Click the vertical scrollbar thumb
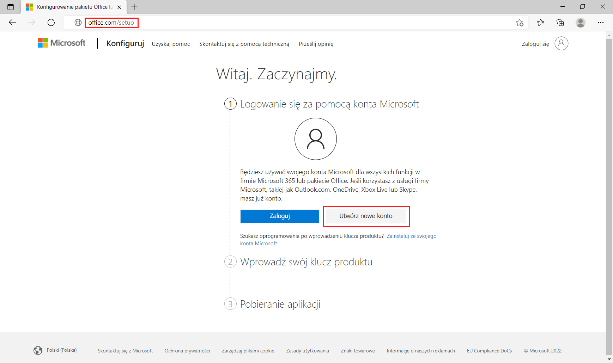This screenshot has width=613, height=363. point(609,197)
